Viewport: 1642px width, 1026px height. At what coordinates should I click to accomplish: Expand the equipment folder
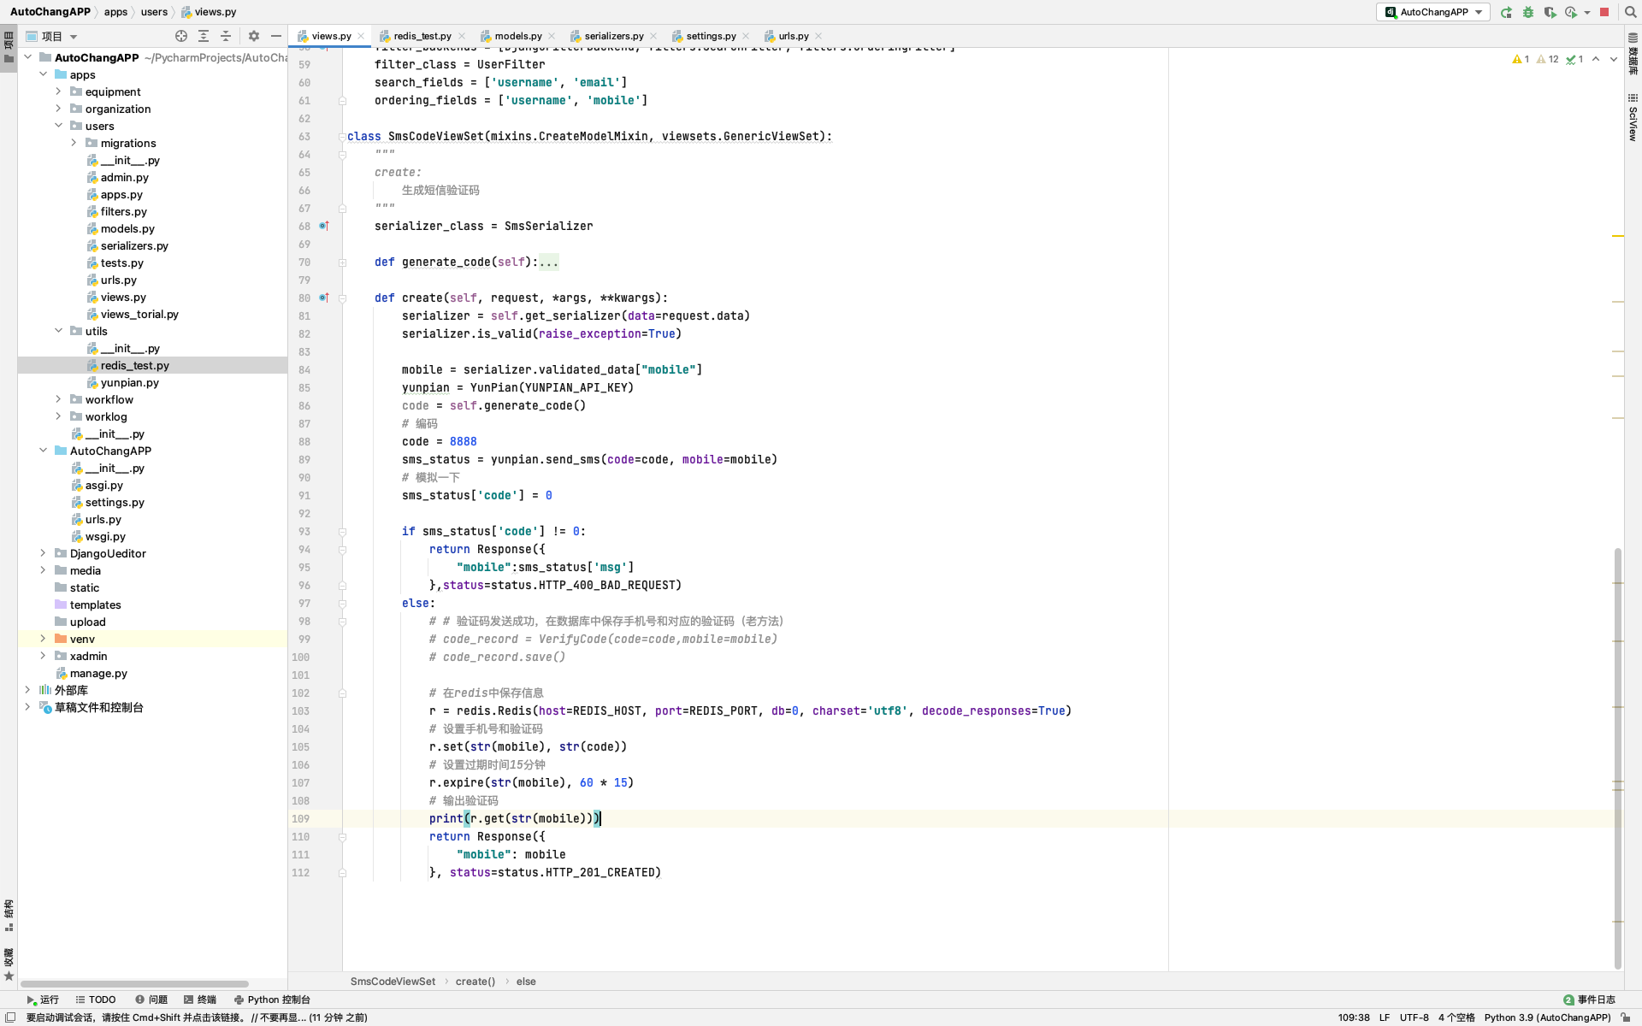[58, 91]
